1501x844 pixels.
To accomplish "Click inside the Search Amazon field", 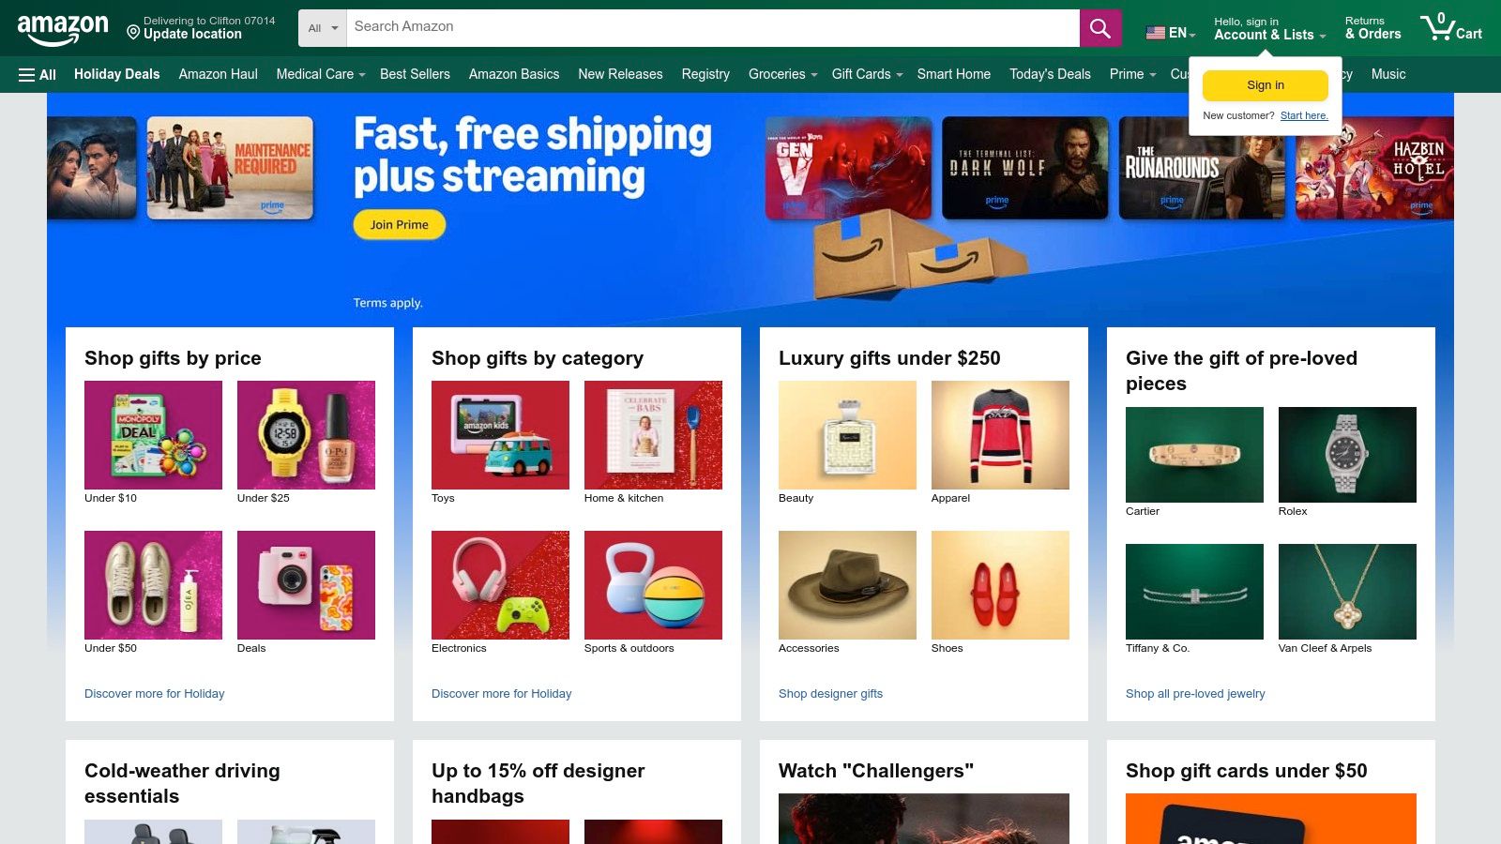I will click(x=713, y=28).
